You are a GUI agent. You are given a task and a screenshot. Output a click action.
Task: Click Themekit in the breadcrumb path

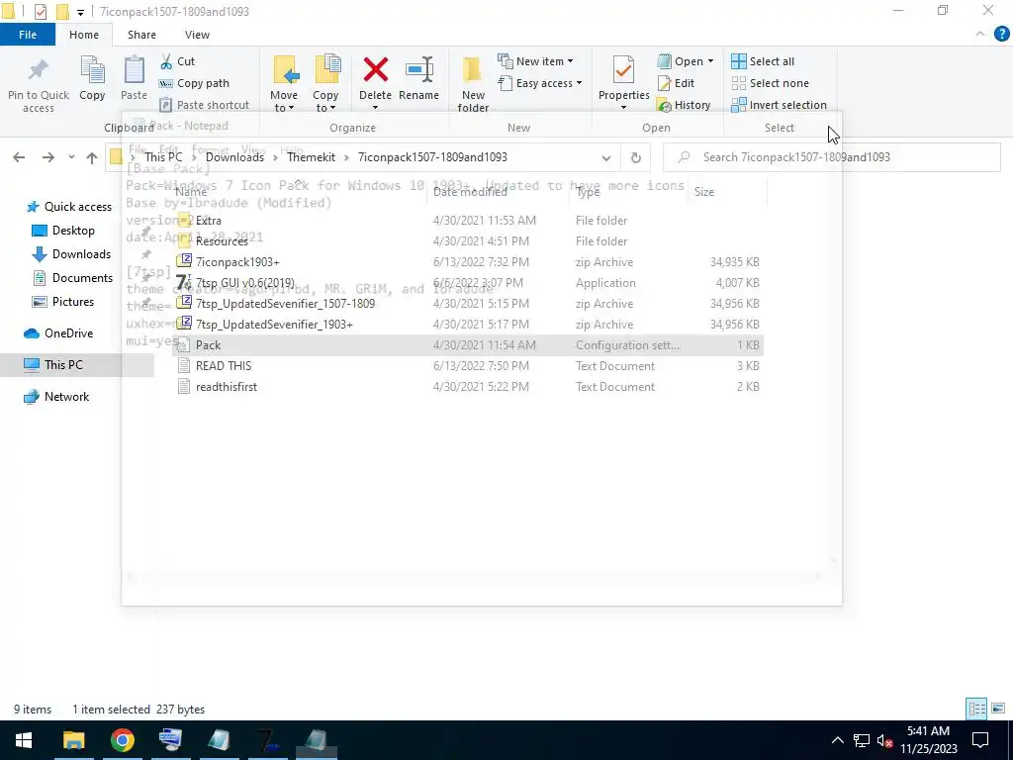(x=311, y=157)
